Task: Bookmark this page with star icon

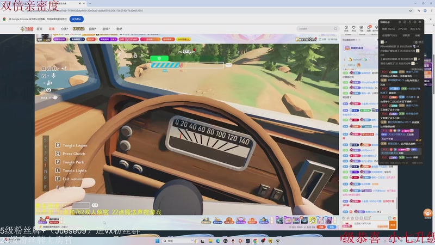Action: [411, 10]
